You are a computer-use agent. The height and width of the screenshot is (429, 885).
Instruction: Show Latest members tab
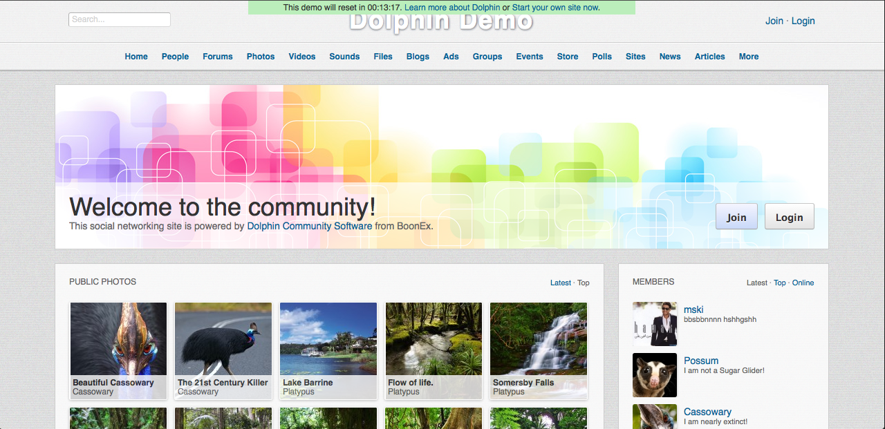(x=756, y=283)
